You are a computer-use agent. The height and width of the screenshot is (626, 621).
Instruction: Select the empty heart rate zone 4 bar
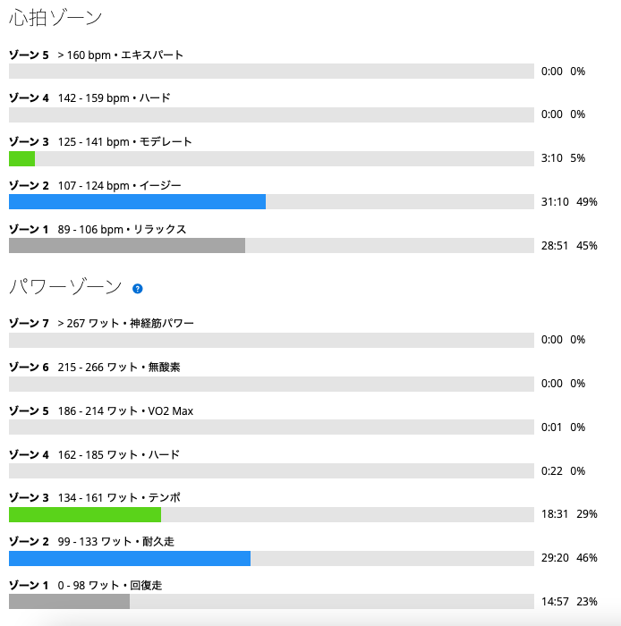271,115
